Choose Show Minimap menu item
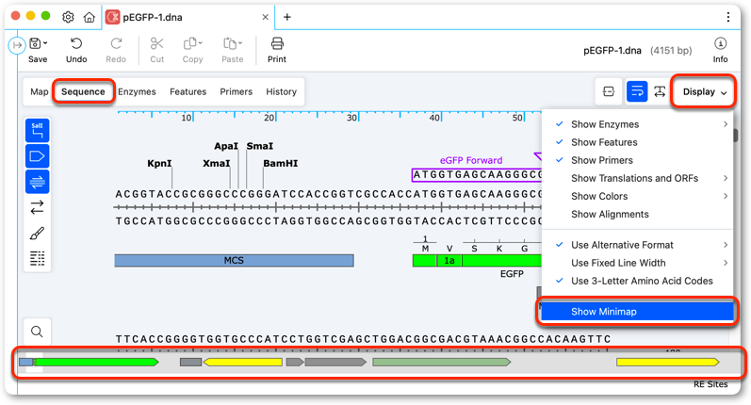The height and width of the screenshot is (405, 751). [x=638, y=312]
